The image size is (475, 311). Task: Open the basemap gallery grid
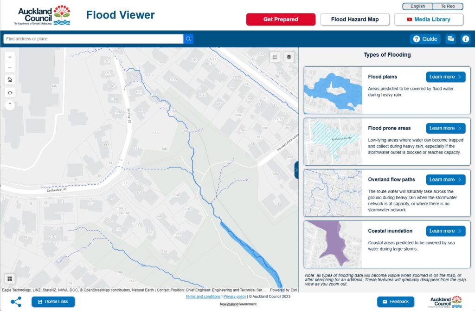(10, 279)
